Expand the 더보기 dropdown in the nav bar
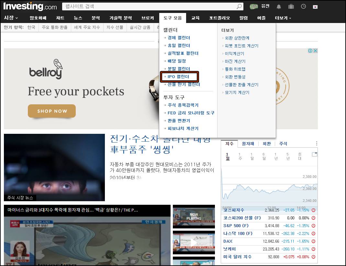Viewport: 346px width, 266px height. pos(283,18)
